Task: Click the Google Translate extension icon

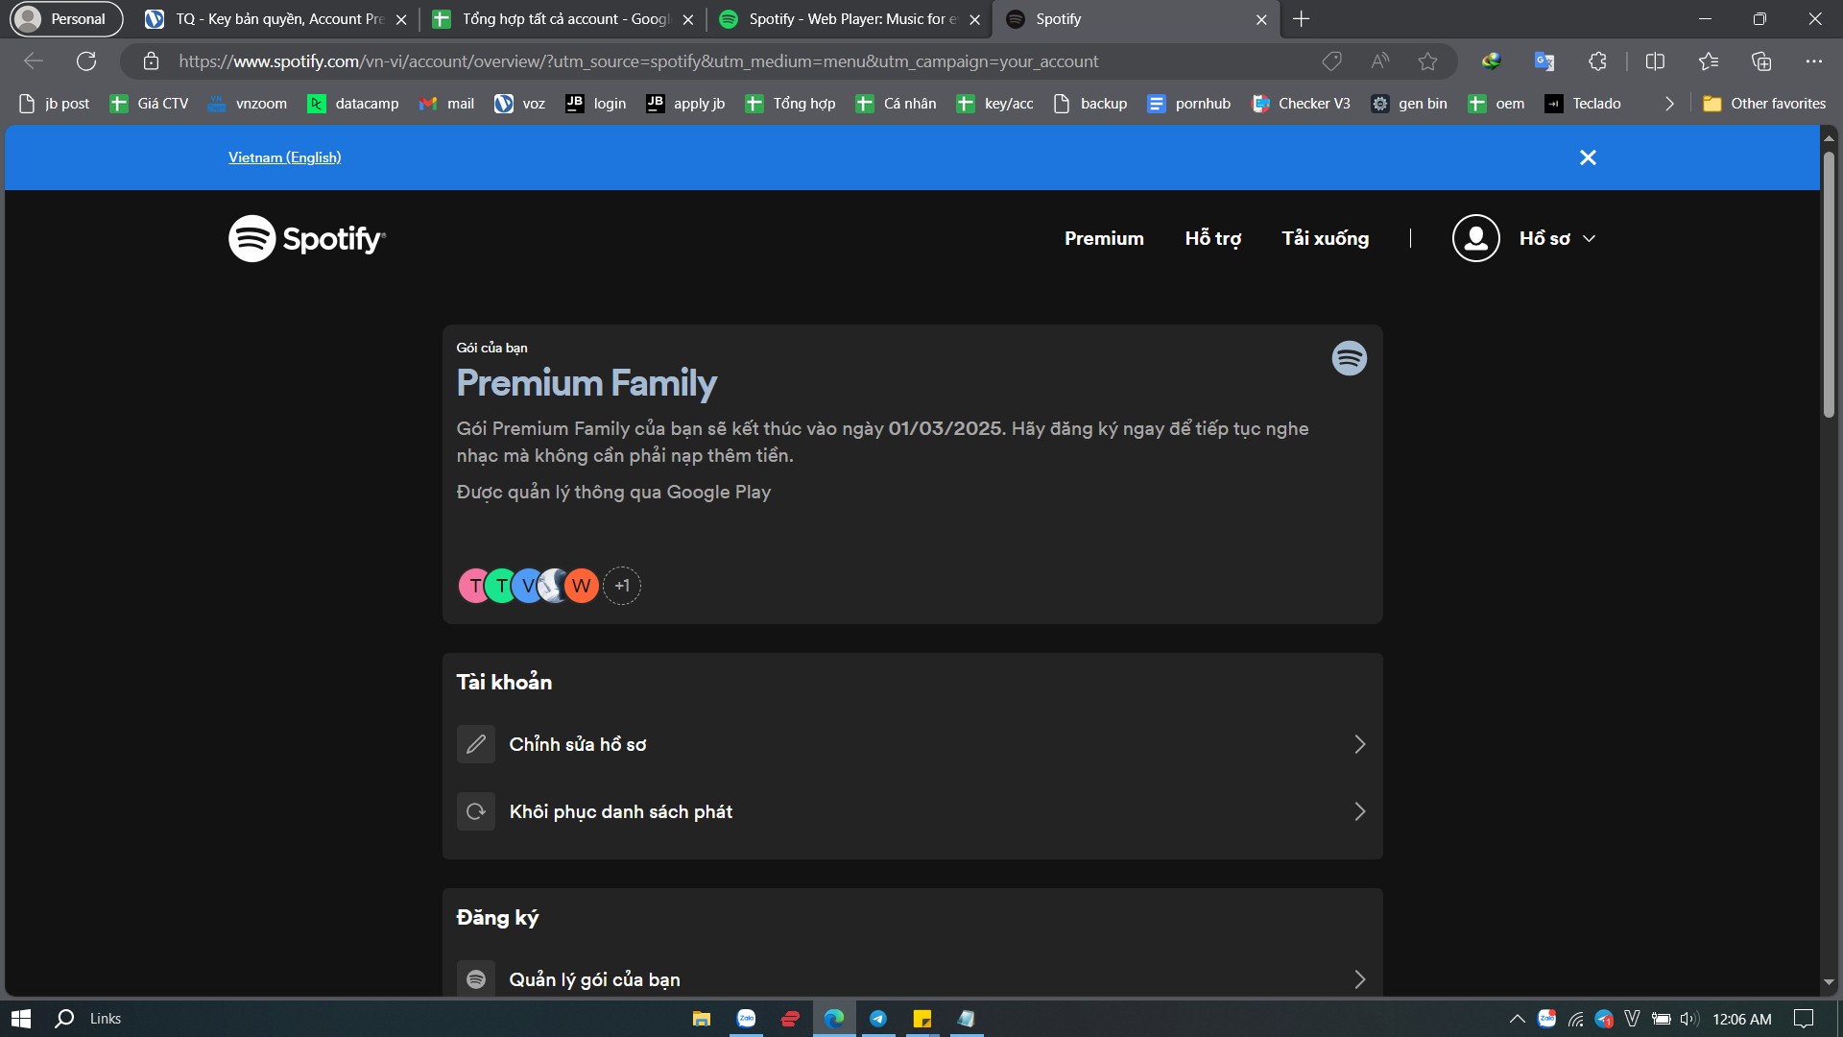Action: click(x=1544, y=61)
